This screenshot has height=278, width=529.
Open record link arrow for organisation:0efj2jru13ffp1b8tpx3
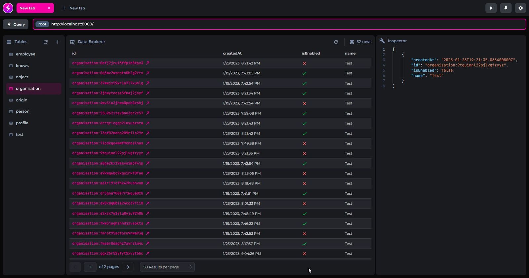pos(148,63)
